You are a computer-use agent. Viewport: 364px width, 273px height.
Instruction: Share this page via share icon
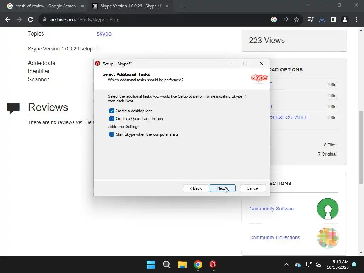[x=285, y=20]
